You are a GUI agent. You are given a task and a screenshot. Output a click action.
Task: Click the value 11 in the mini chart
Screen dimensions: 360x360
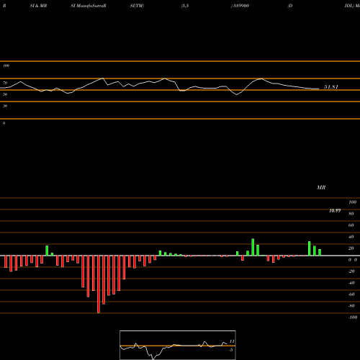(x=232, y=341)
